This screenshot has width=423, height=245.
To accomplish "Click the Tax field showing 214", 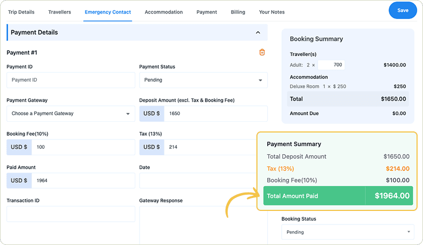I will tap(210, 147).
